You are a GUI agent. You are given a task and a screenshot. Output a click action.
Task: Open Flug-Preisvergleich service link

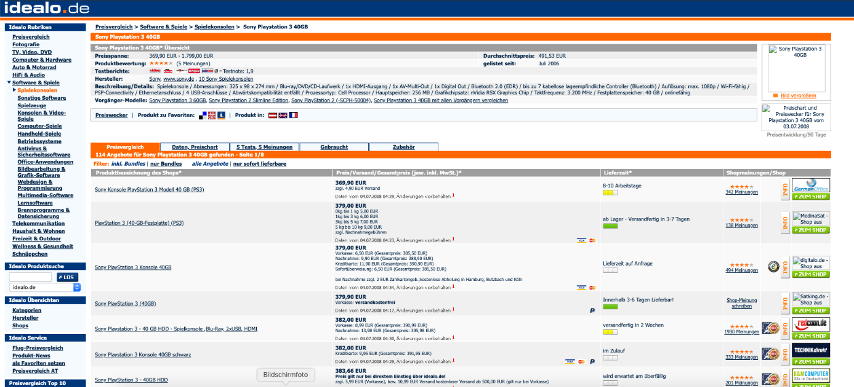(x=38, y=348)
